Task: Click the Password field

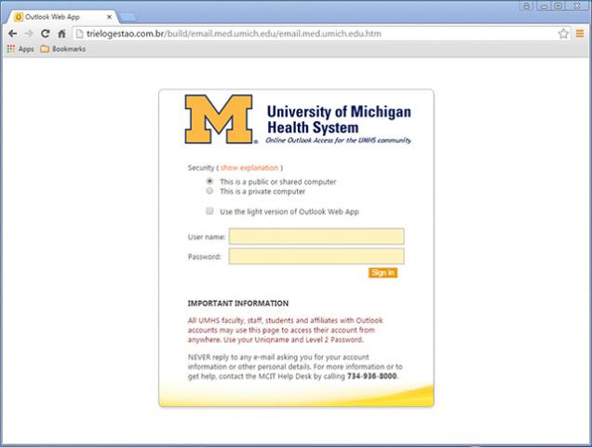Action: point(316,256)
